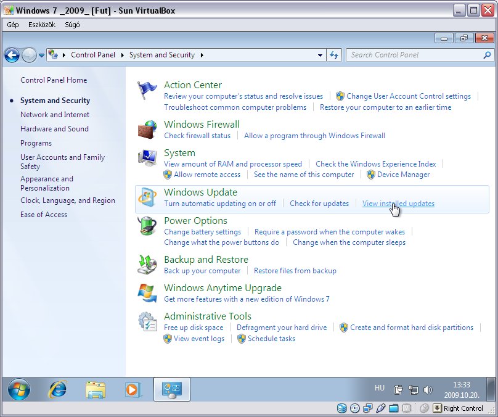Open Appearance and Personalization category
The width and height of the screenshot is (498, 417).
point(47,183)
